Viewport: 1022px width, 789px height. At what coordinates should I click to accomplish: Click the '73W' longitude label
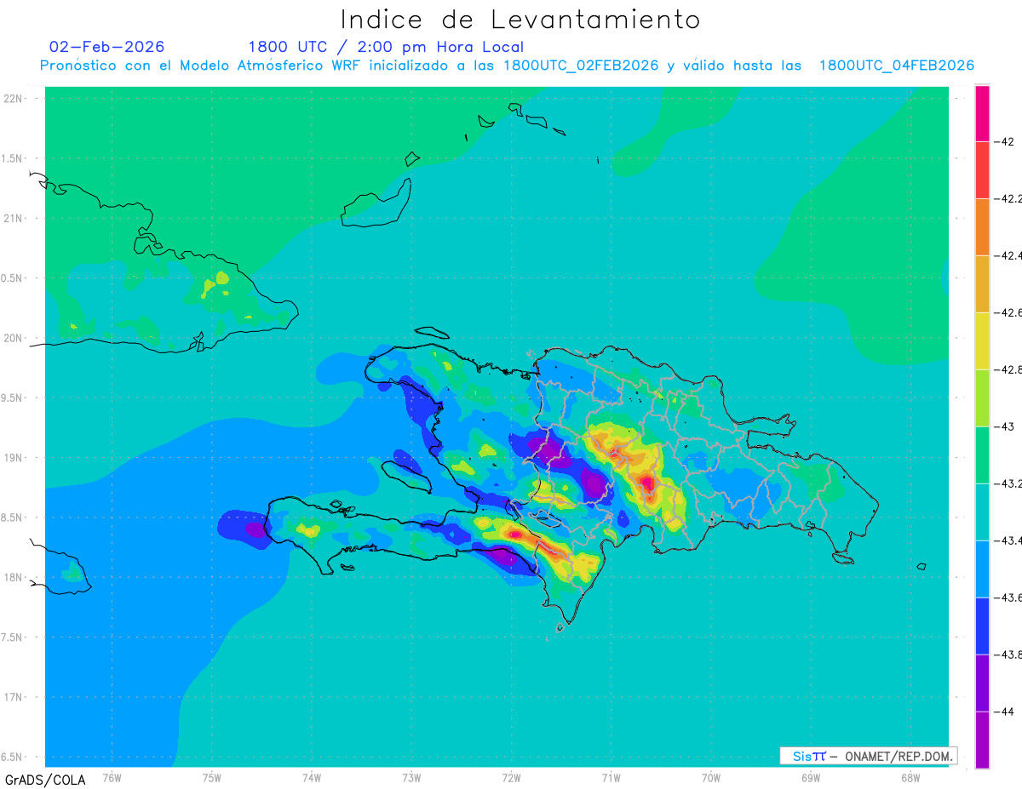411,776
